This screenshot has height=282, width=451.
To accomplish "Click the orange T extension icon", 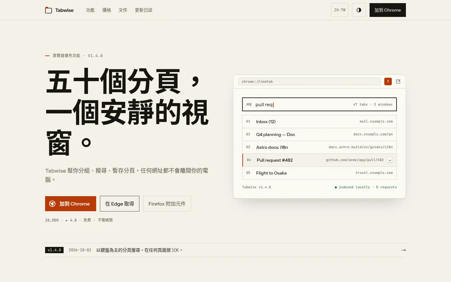I will pos(388,81).
